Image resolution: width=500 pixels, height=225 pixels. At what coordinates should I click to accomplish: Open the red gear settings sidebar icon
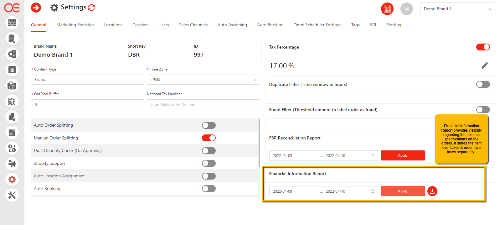(12, 179)
